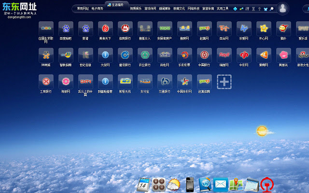Click the blue shirt skin icon
Viewport: 309px width, 193px height.
point(266,9)
